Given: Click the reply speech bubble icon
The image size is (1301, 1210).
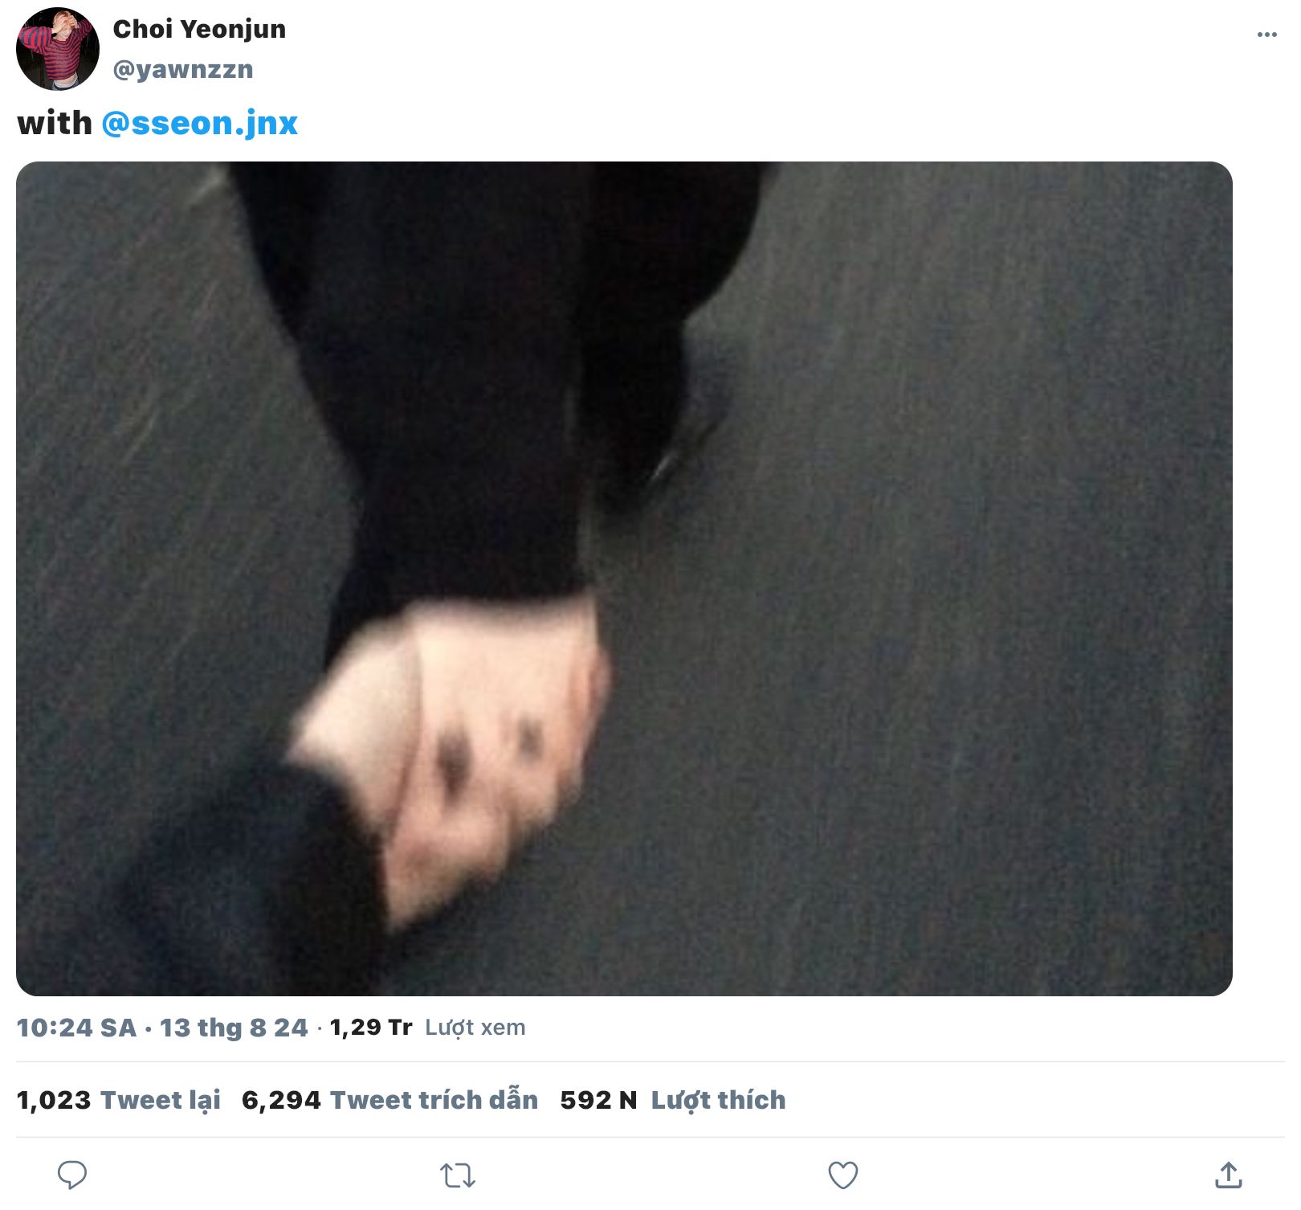Looking at the screenshot, I should coord(72,1175).
